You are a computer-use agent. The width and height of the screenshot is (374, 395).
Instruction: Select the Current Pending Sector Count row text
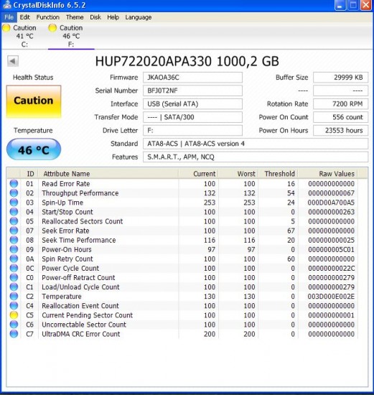pyautogui.click(x=87, y=315)
